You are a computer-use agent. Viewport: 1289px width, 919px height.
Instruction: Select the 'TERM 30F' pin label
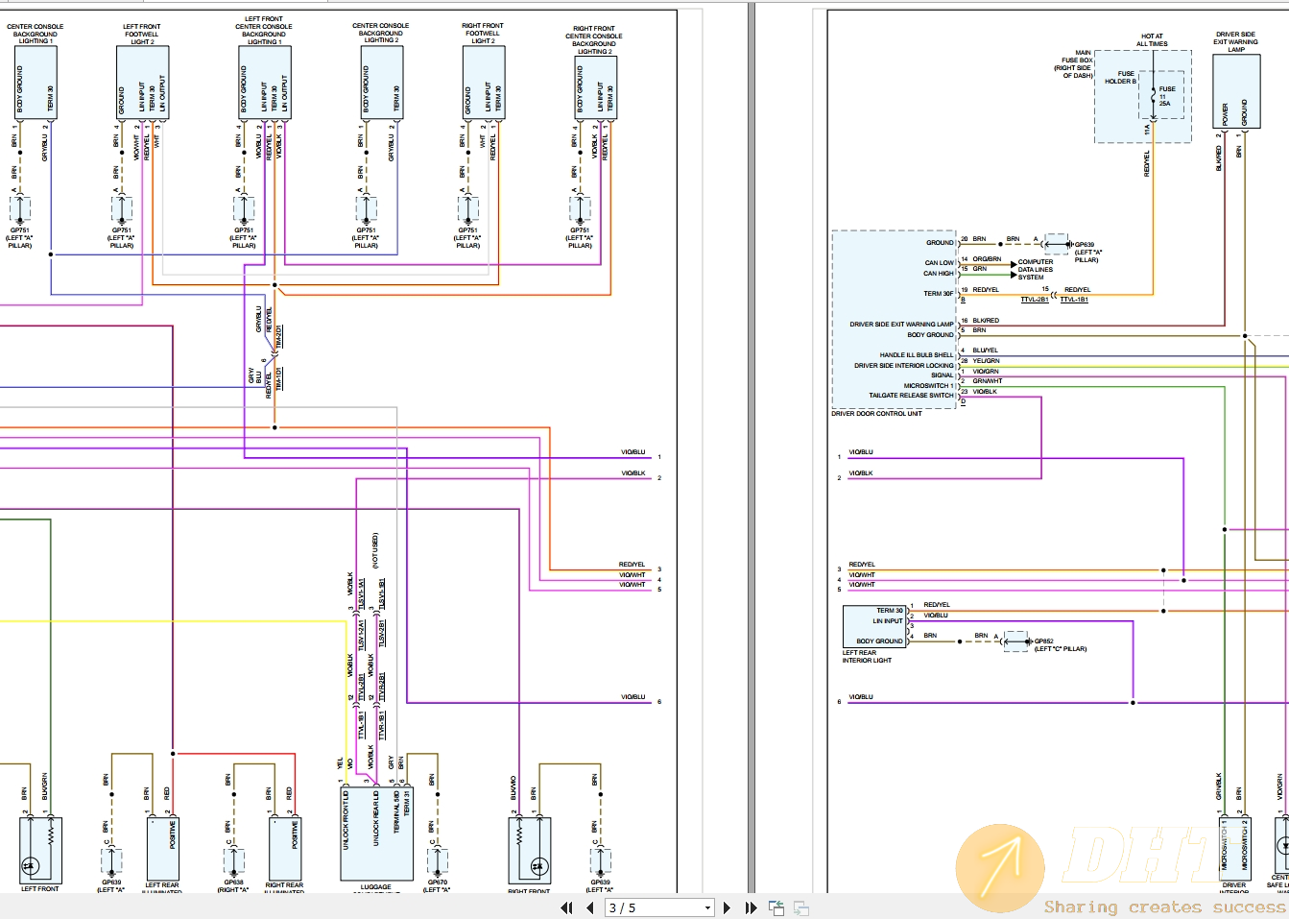(x=939, y=294)
